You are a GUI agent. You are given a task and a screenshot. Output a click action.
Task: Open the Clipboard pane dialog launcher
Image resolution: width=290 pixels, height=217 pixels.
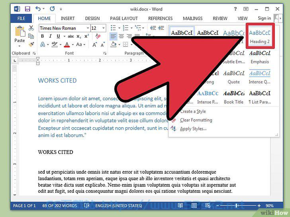(x=34, y=53)
